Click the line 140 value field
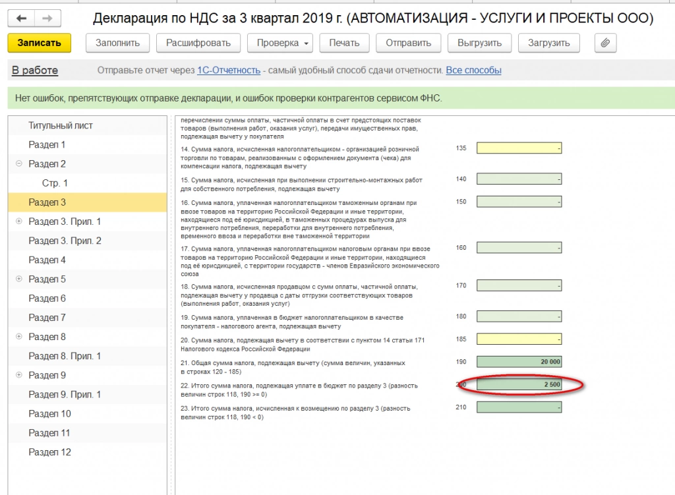 pos(519,179)
